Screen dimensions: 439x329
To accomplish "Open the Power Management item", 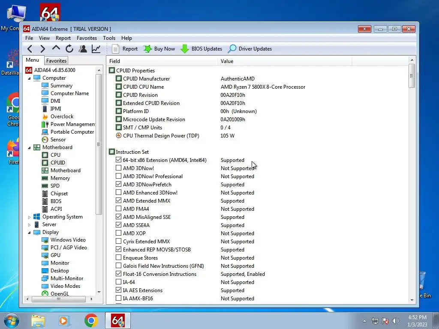I will pos(72,124).
